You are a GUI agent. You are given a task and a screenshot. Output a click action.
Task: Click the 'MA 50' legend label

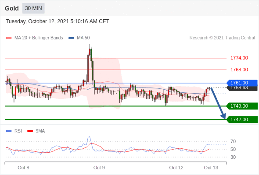(83, 38)
